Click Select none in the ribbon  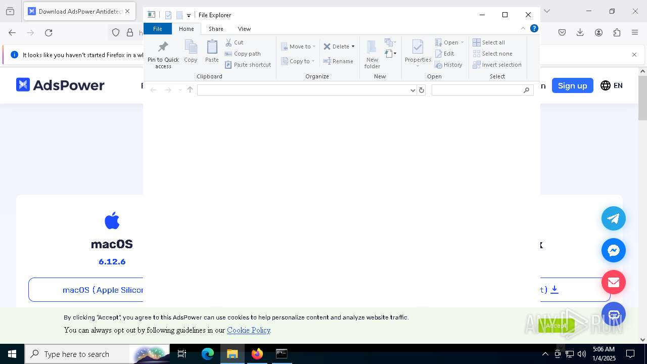[x=493, y=54]
